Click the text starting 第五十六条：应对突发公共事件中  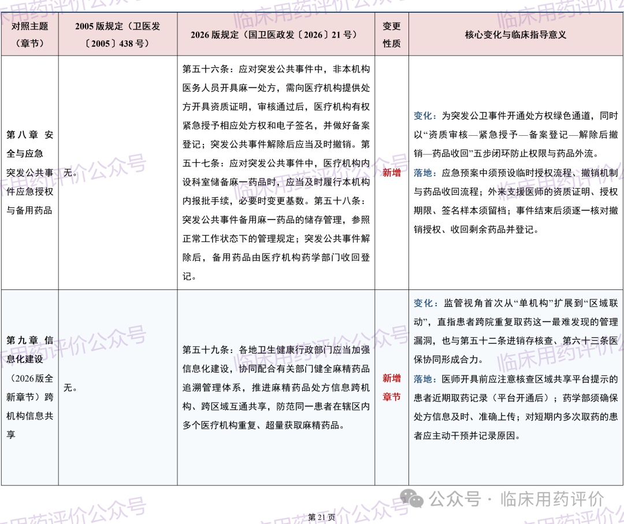point(276,69)
